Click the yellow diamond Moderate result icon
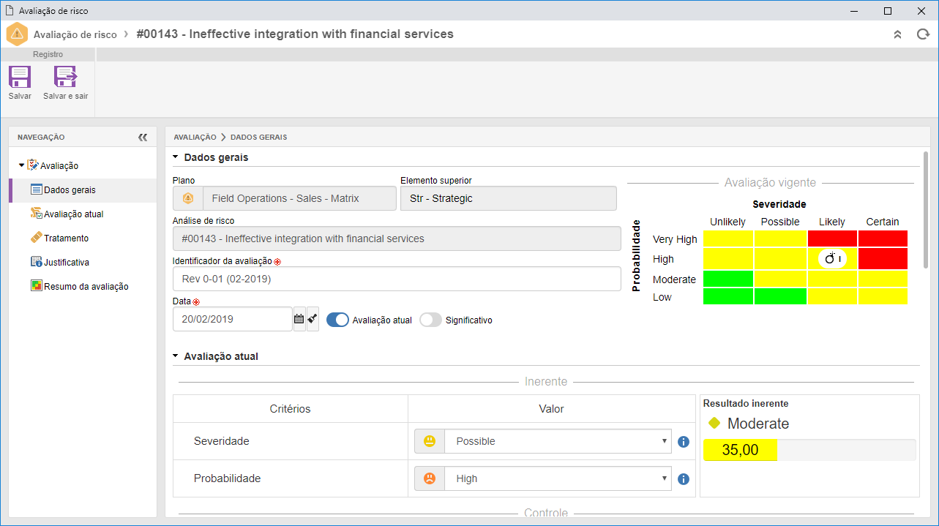 click(x=714, y=424)
